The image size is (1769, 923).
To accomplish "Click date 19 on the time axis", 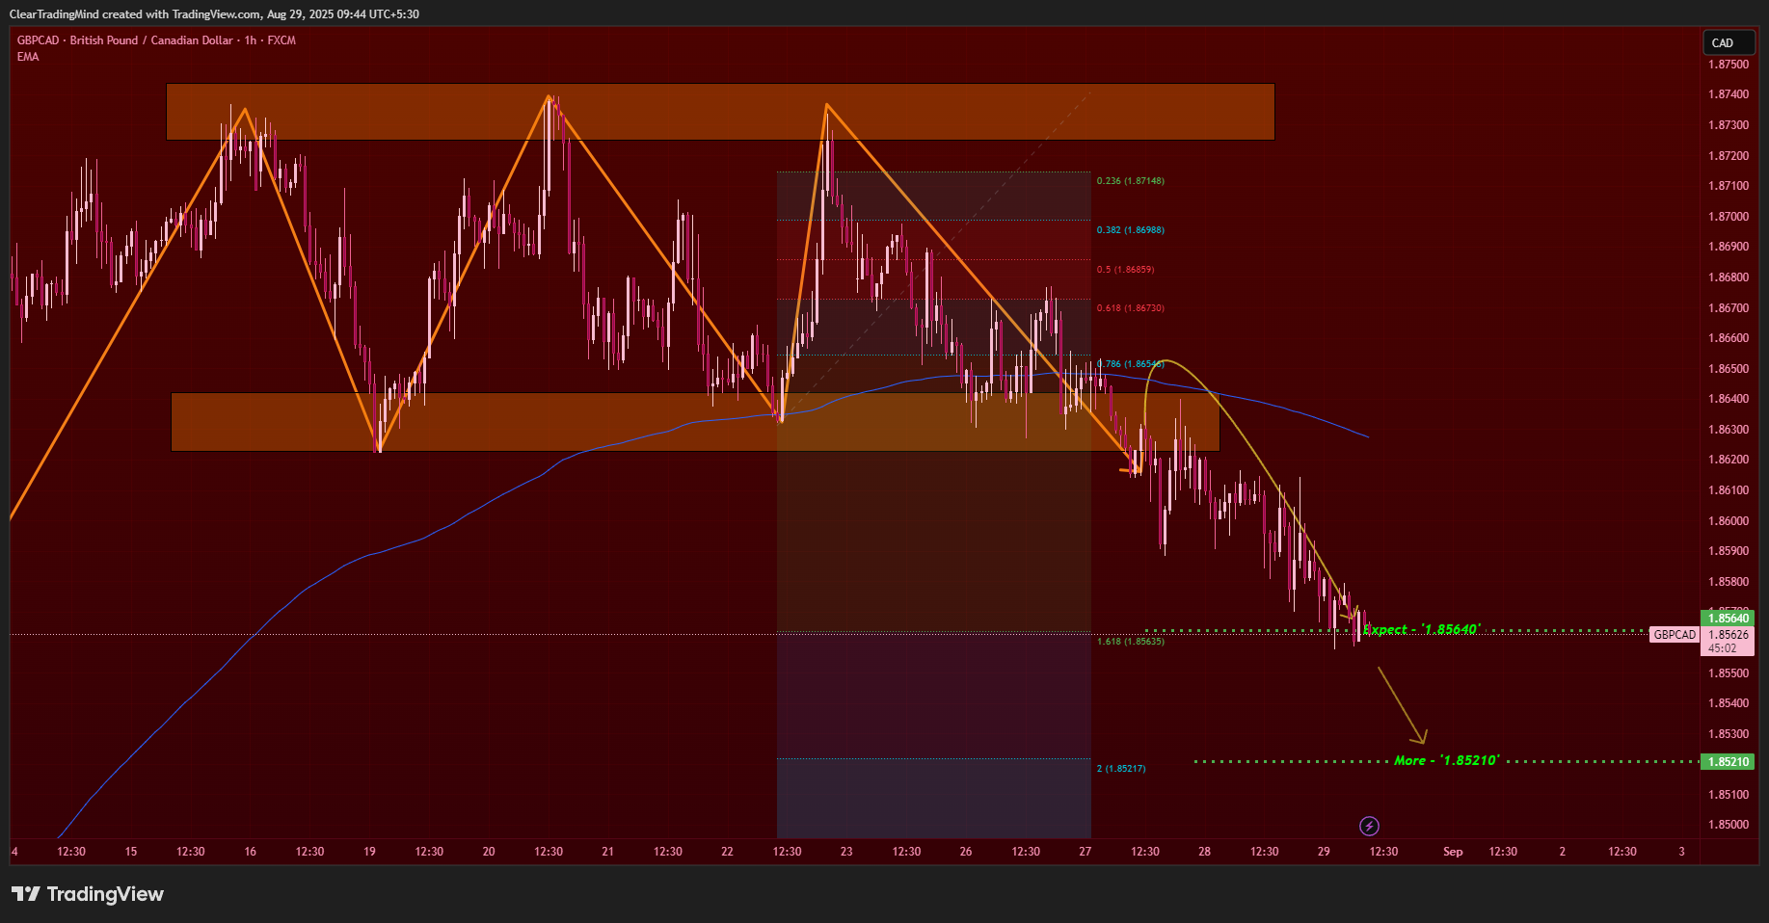I will click(x=369, y=852).
